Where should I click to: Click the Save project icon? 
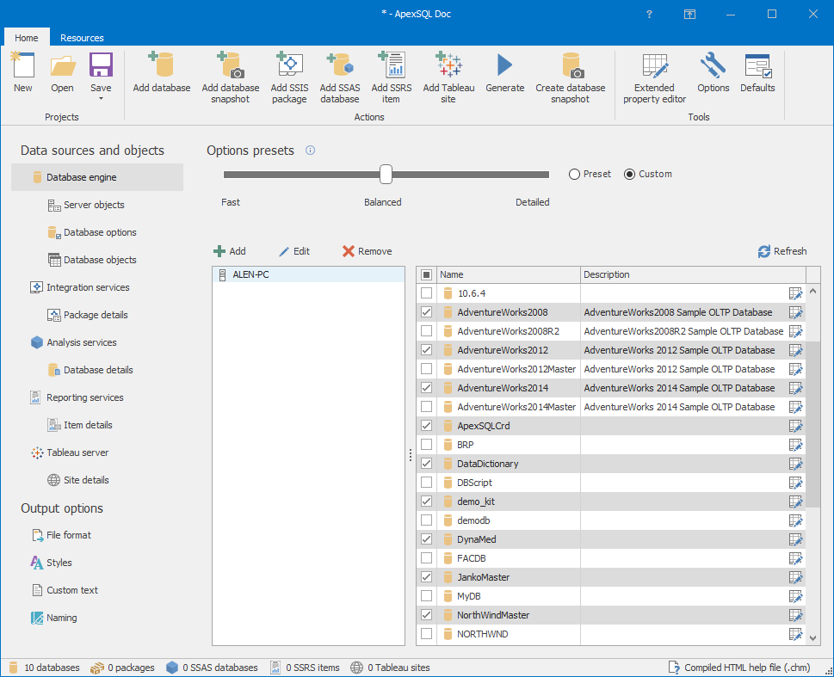coord(101,65)
